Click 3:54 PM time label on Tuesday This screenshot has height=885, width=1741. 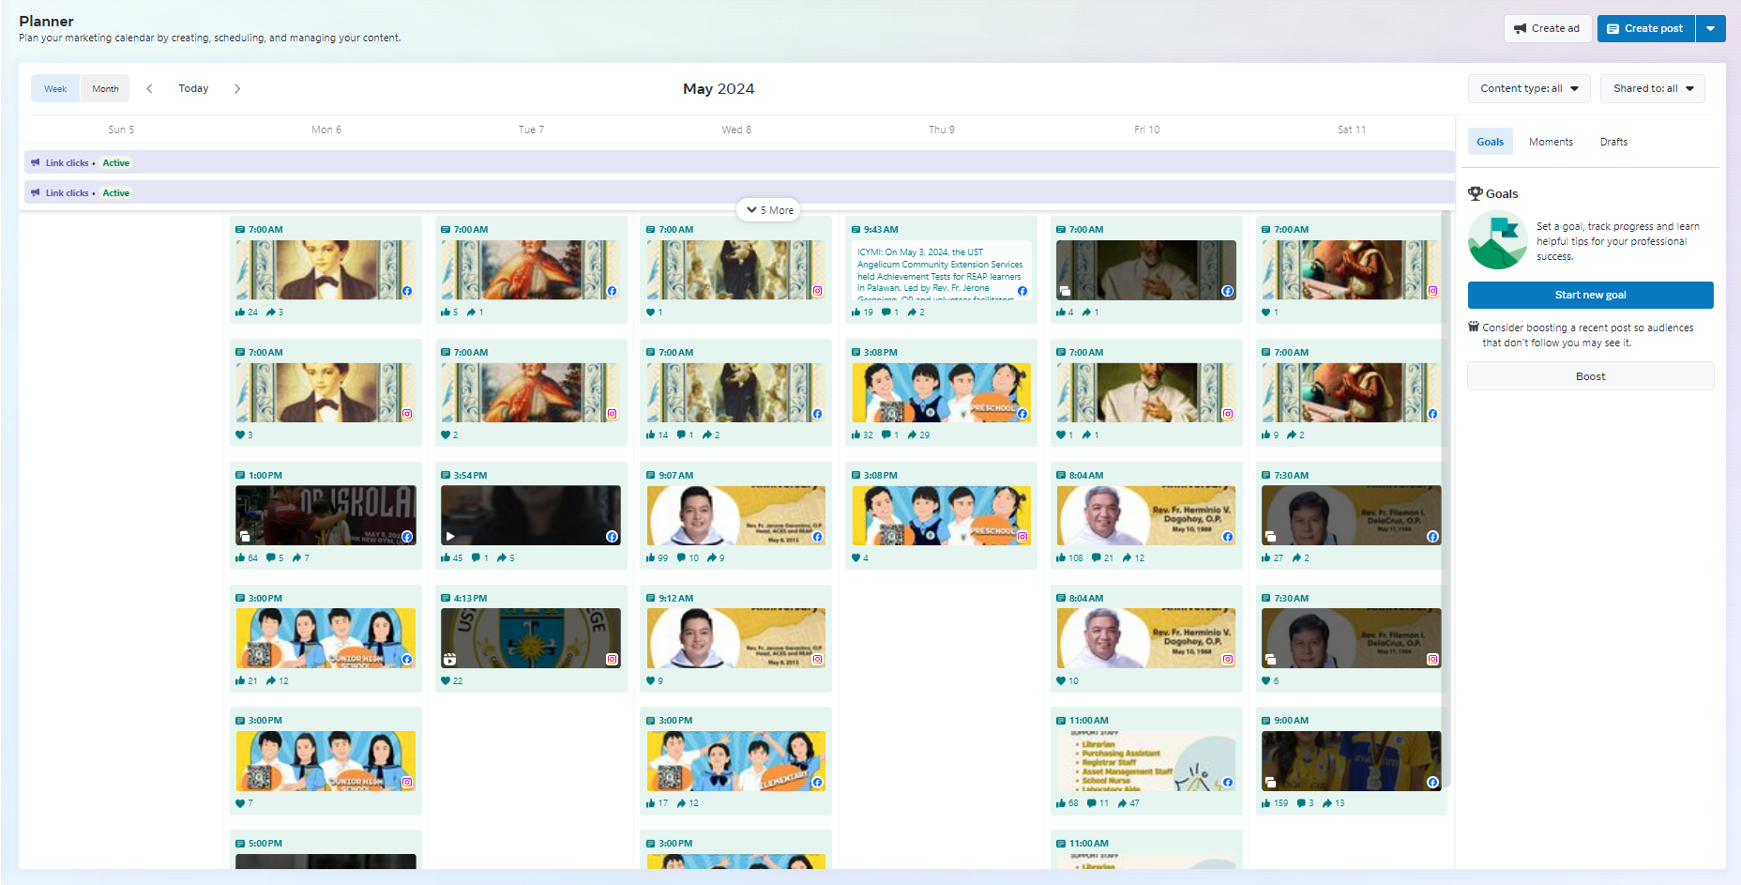tap(470, 476)
